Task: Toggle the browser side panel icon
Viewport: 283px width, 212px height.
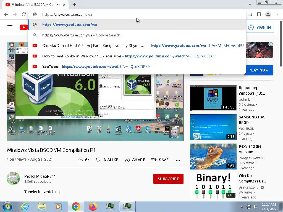Action: (x=259, y=14)
